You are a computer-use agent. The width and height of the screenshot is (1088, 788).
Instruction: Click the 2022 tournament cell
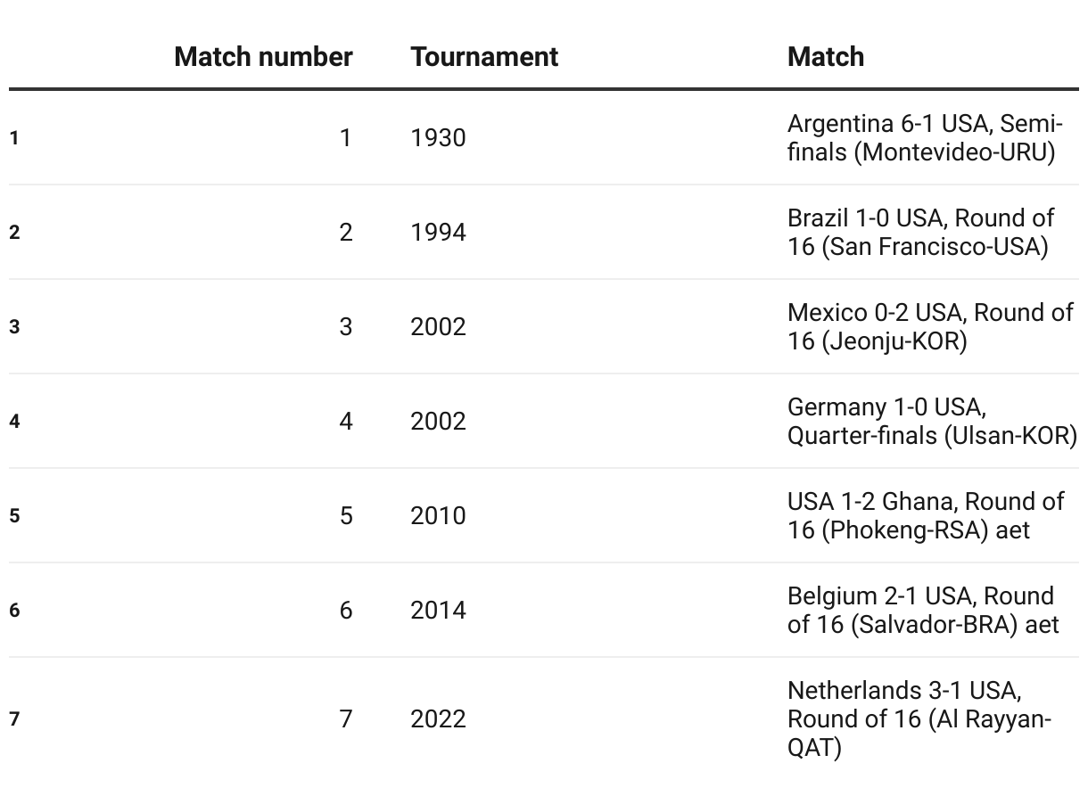438,719
